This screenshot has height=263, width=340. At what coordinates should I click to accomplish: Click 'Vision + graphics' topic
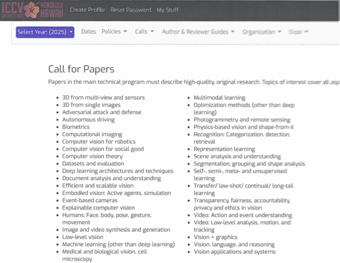(x=216, y=237)
